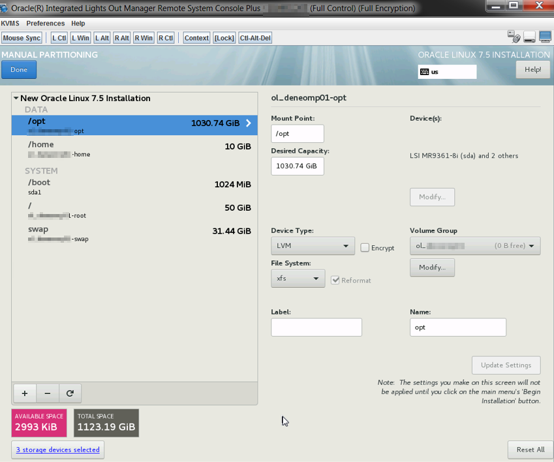Screen dimensions: 554x462
Task: Click the us keyboard layout indicator
Action: pyautogui.click(x=447, y=72)
